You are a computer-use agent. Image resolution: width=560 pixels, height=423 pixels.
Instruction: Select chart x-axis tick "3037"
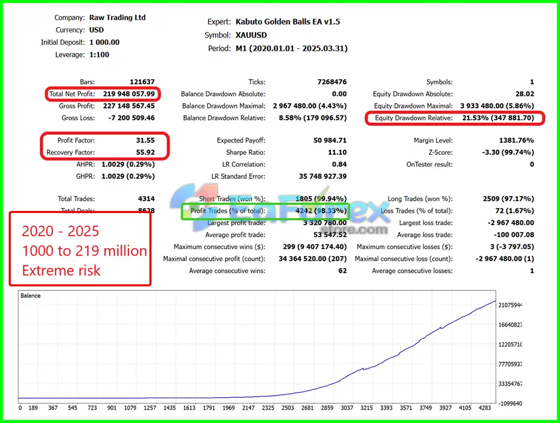click(347, 408)
